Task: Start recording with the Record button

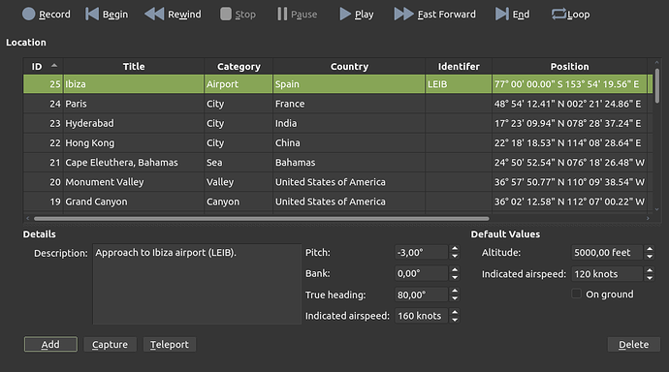Action: tap(47, 15)
